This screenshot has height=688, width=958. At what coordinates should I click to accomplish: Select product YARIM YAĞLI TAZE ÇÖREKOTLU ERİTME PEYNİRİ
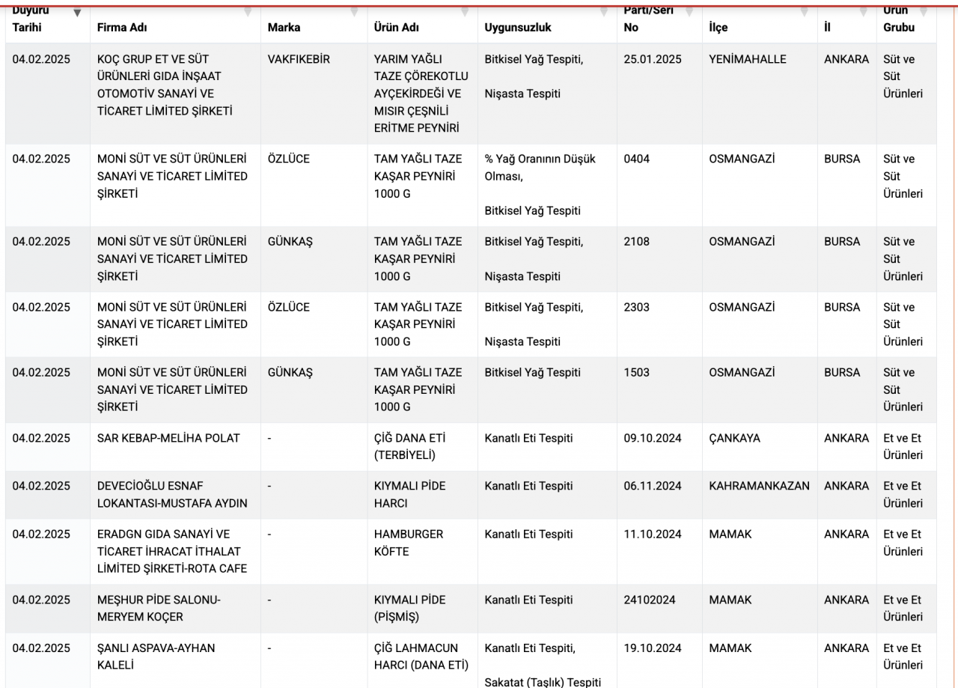coord(421,94)
